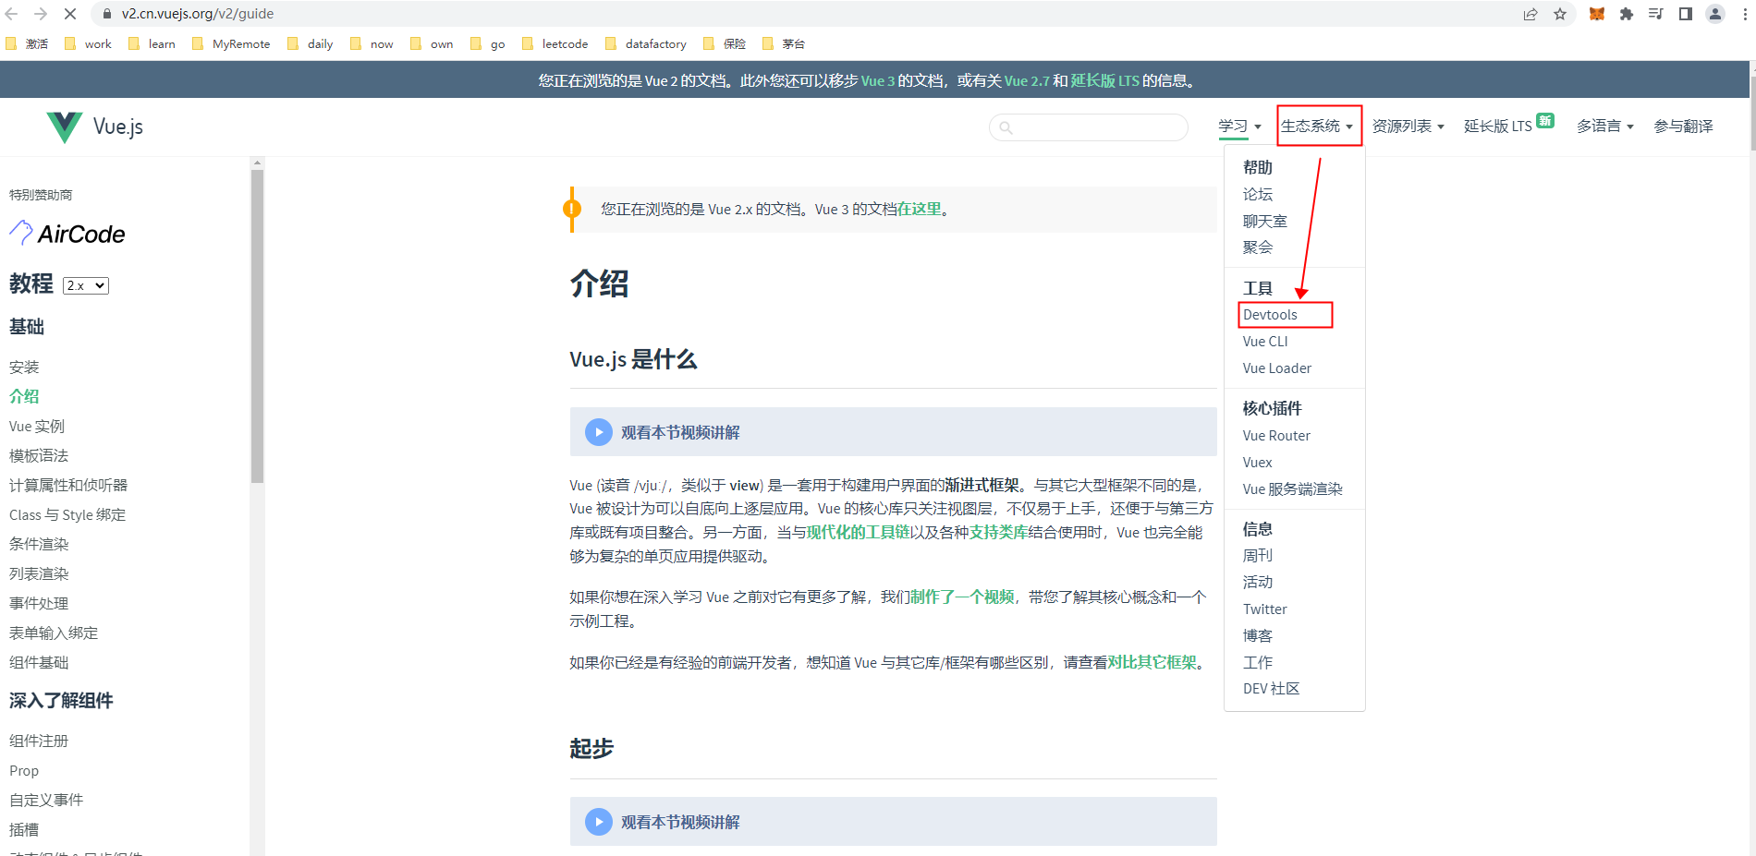
Task: Select Vue Router menu entry
Action: (x=1276, y=436)
